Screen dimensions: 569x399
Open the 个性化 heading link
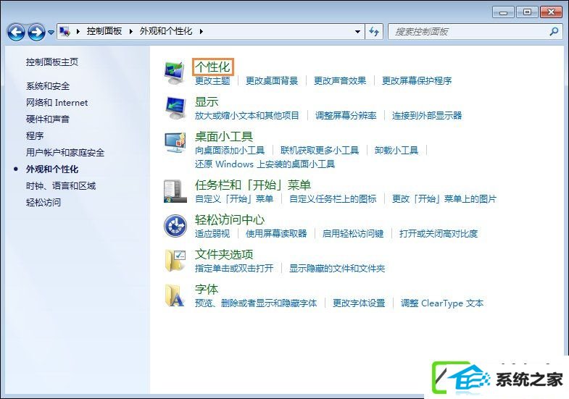[212, 67]
